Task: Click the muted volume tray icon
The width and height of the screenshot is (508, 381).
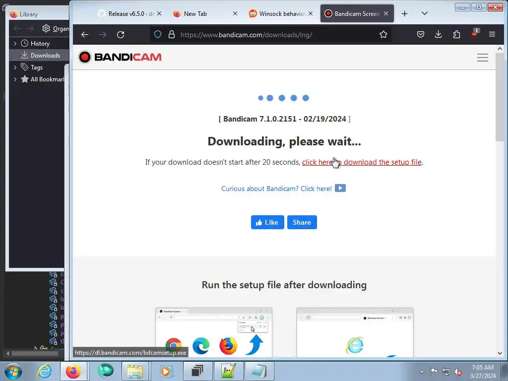Action: [458, 372]
